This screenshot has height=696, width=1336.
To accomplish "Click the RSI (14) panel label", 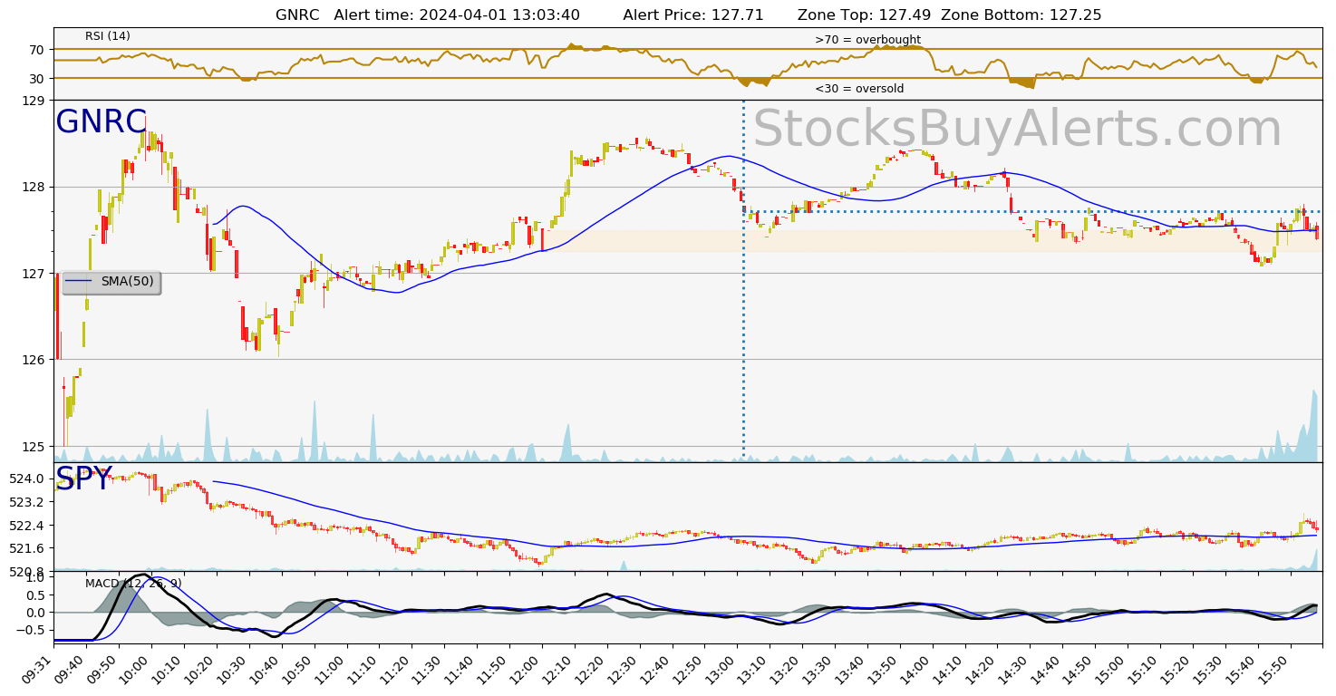I will pos(108,36).
